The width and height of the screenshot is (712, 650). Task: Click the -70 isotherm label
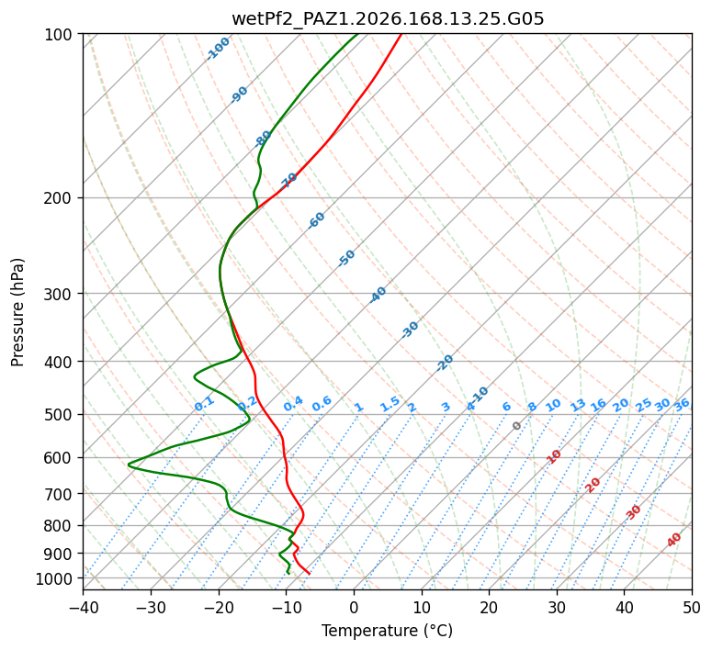pos(288,181)
